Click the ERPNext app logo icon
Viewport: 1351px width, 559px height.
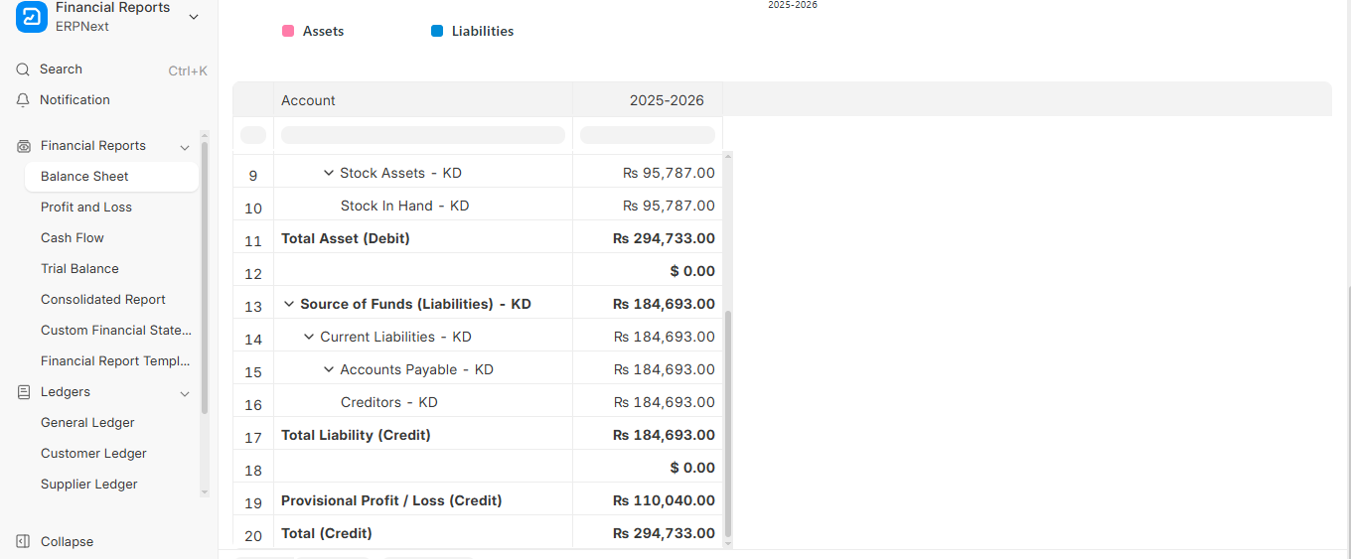click(32, 16)
